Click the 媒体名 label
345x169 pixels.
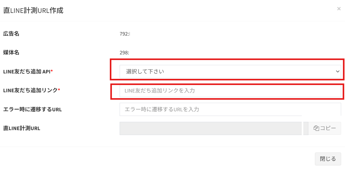(11, 53)
